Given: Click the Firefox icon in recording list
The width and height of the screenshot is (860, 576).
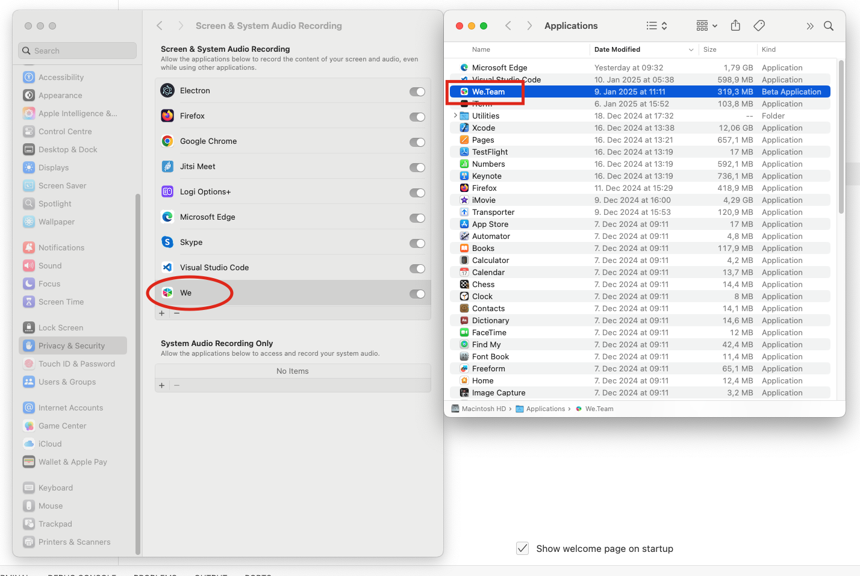Looking at the screenshot, I should point(167,116).
